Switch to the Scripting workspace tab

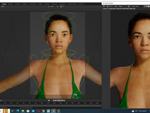click(x=81, y=4)
